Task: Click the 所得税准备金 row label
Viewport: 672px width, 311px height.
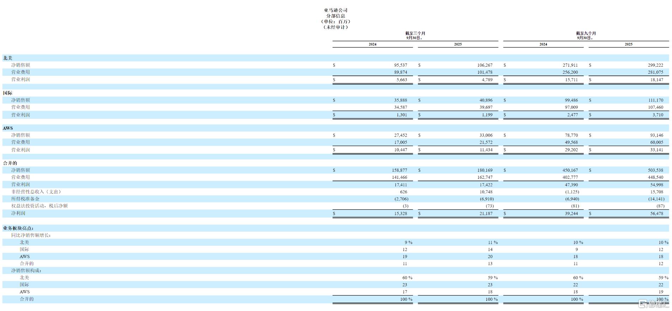Action: [25, 199]
